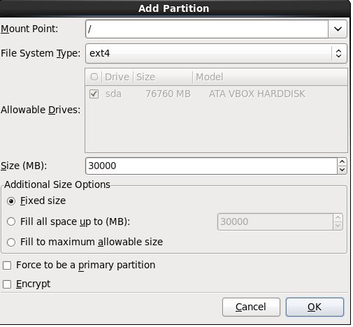Click the Size (MB) input field
This screenshot has width=353, height=327.
(211, 166)
